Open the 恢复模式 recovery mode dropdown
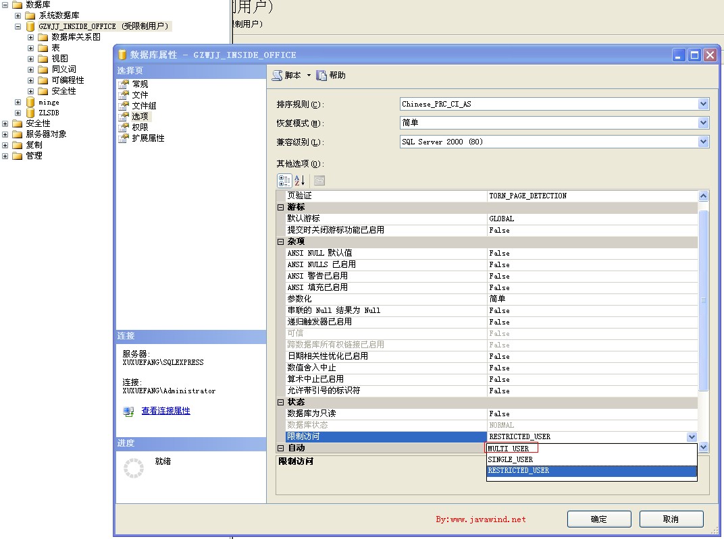This screenshot has width=724, height=539. 703,123
